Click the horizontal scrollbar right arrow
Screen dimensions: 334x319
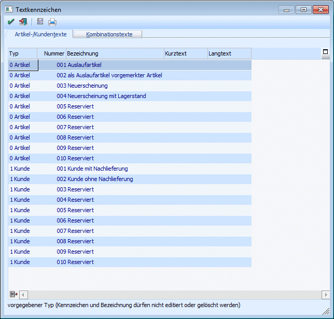[x=325, y=295]
